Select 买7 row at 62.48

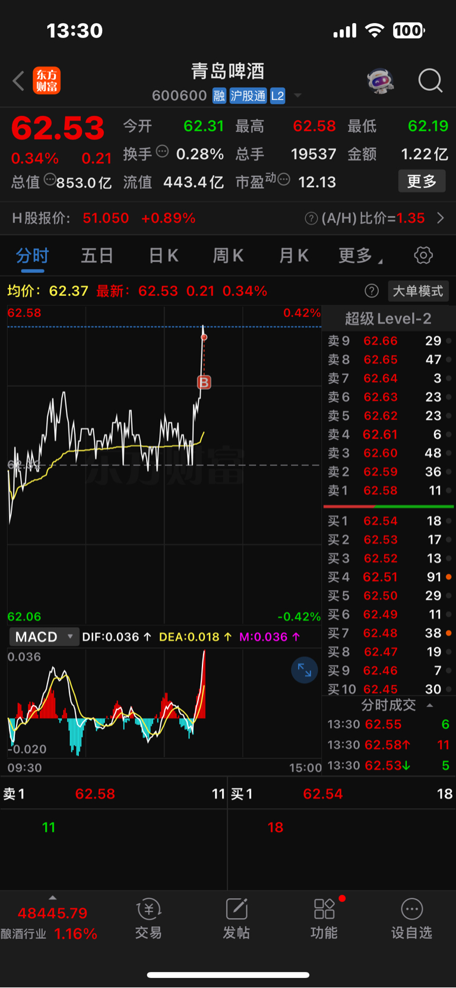point(389,633)
